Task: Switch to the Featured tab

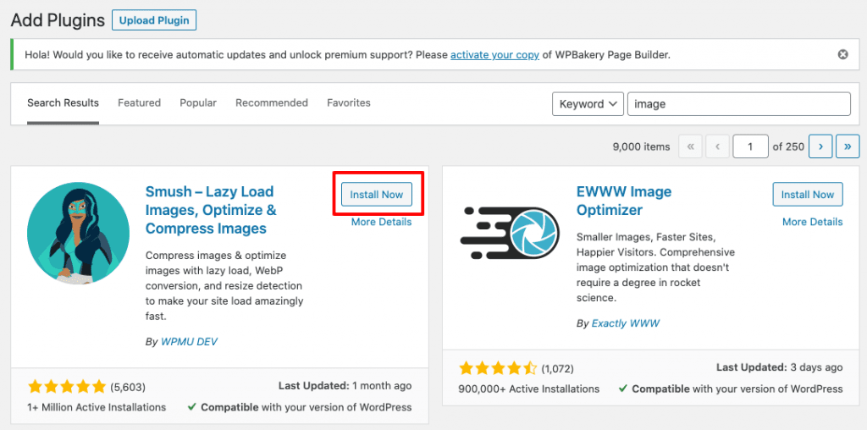Action: click(139, 103)
